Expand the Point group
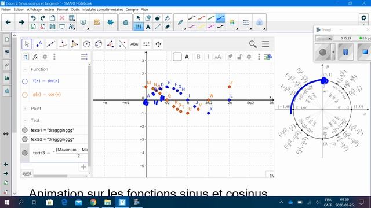This screenshot has height=208, width=371. pos(25,109)
